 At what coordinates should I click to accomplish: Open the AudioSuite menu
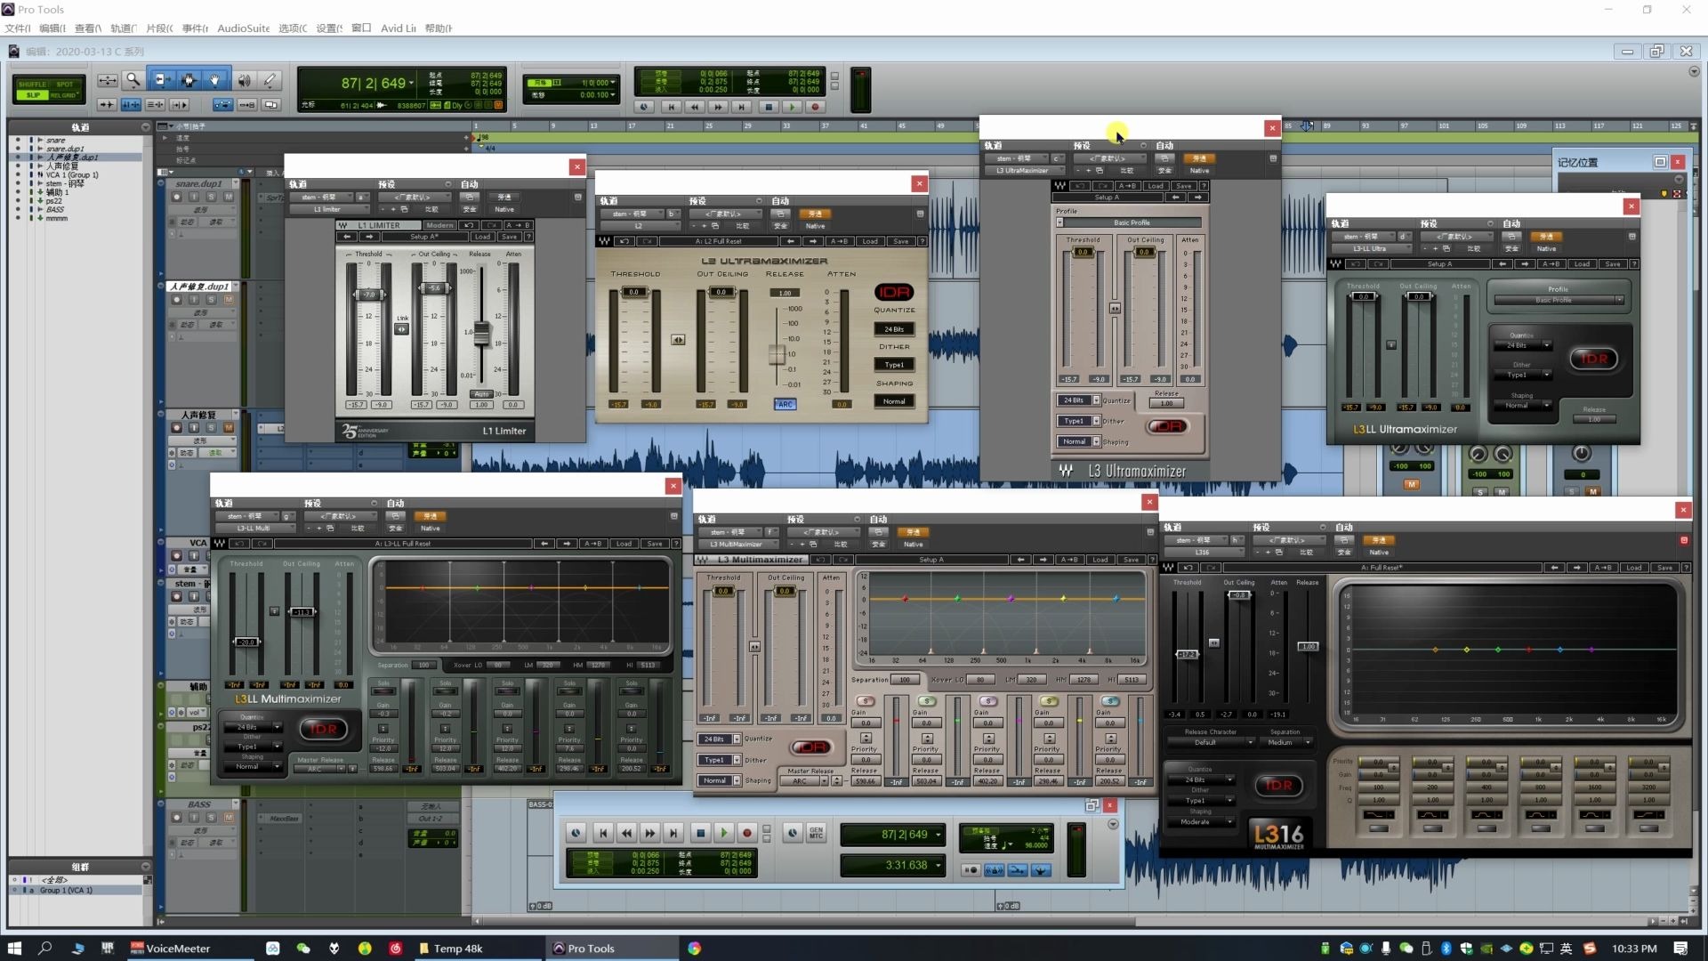point(243,28)
